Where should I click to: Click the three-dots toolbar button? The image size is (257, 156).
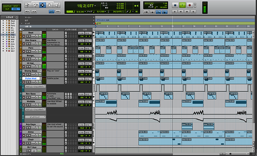click(x=58, y=12)
